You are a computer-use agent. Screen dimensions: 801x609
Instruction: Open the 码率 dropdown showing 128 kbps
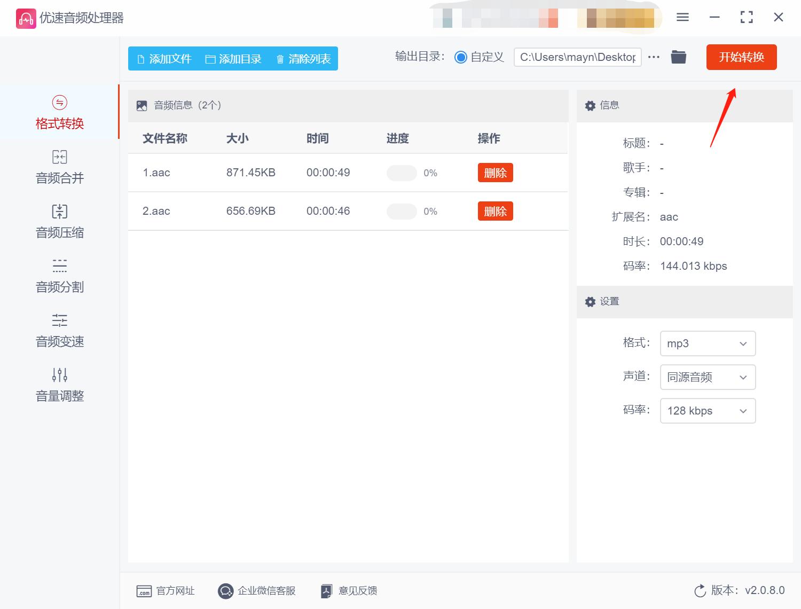(x=708, y=411)
